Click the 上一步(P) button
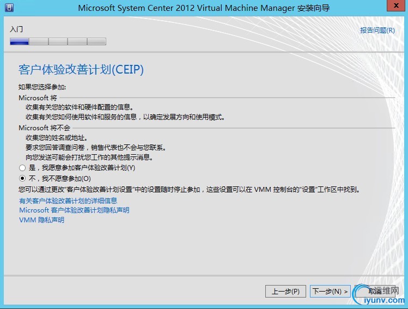The width and height of the screenshot is (408, 309). (285, 292)
